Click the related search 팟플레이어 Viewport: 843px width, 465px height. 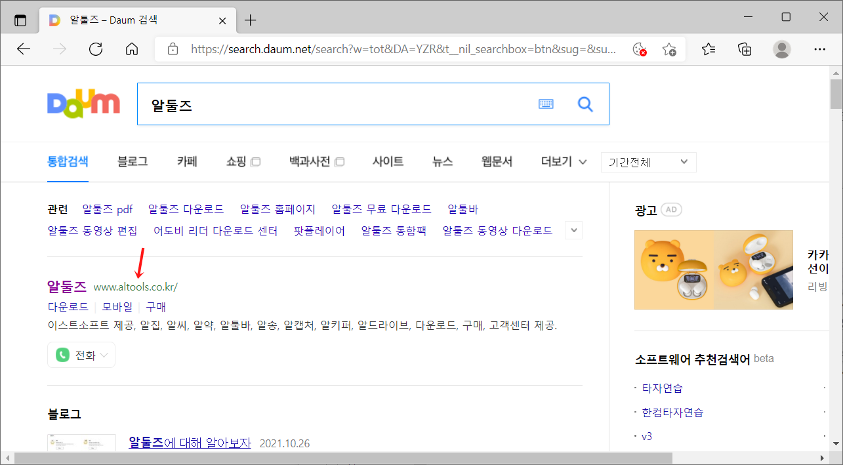(319, 230)
